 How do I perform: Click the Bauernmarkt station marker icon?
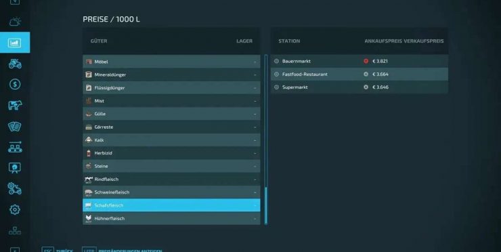click(277, 61)
